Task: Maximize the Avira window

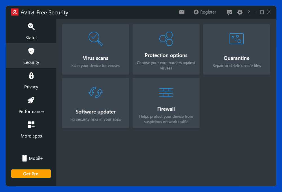Action: pyautogui.click(x=262, y=12)
